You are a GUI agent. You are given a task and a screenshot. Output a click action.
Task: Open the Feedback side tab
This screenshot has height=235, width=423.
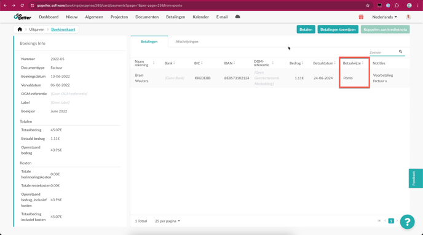(416, 178)
